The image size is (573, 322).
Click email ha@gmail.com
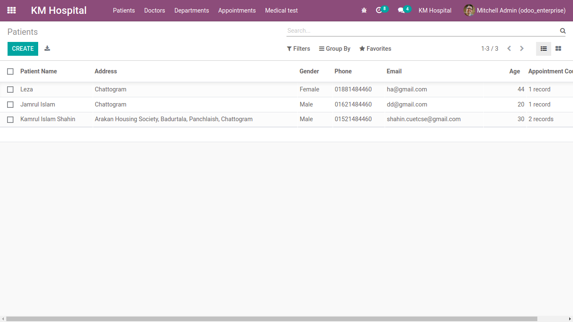pos(407,89)
